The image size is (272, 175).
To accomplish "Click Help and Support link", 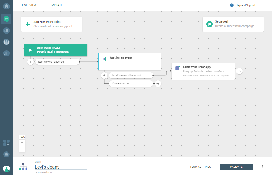I will point(243,5).
